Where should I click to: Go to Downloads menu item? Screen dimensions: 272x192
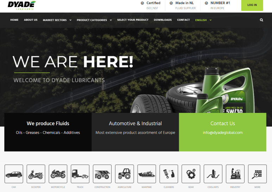pos(163,20)
